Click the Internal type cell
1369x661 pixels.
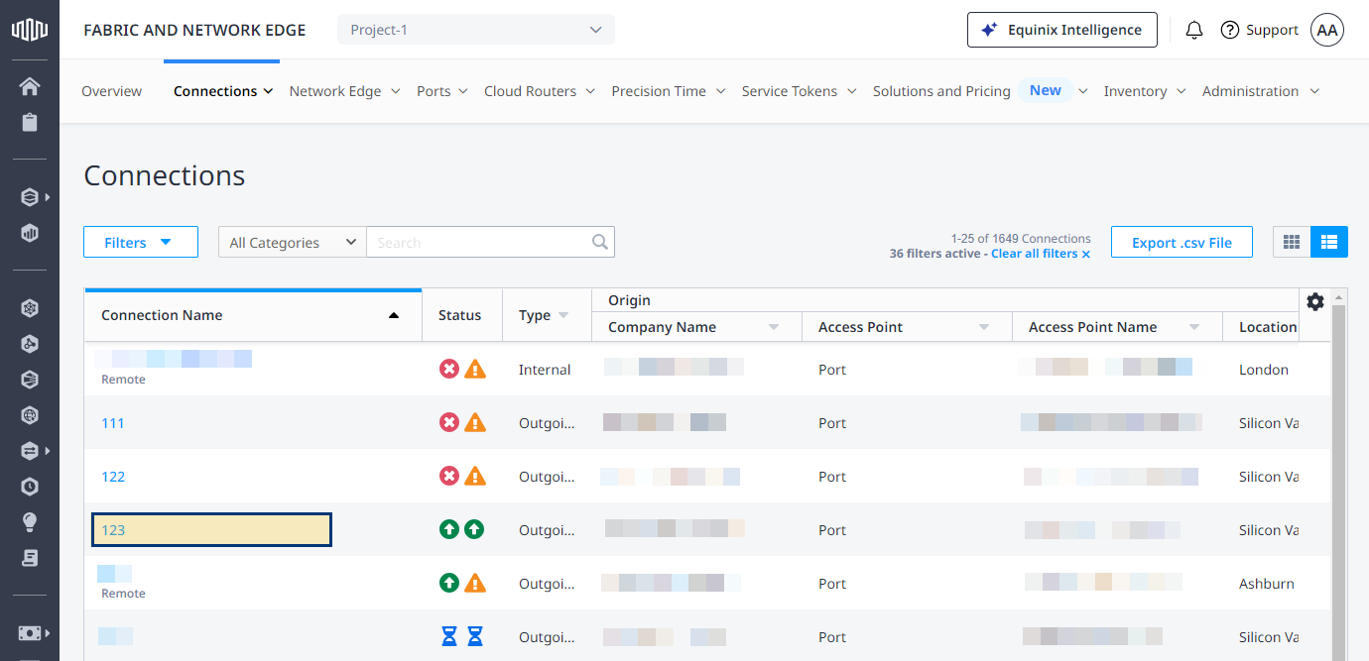click(x=545, y=370)
